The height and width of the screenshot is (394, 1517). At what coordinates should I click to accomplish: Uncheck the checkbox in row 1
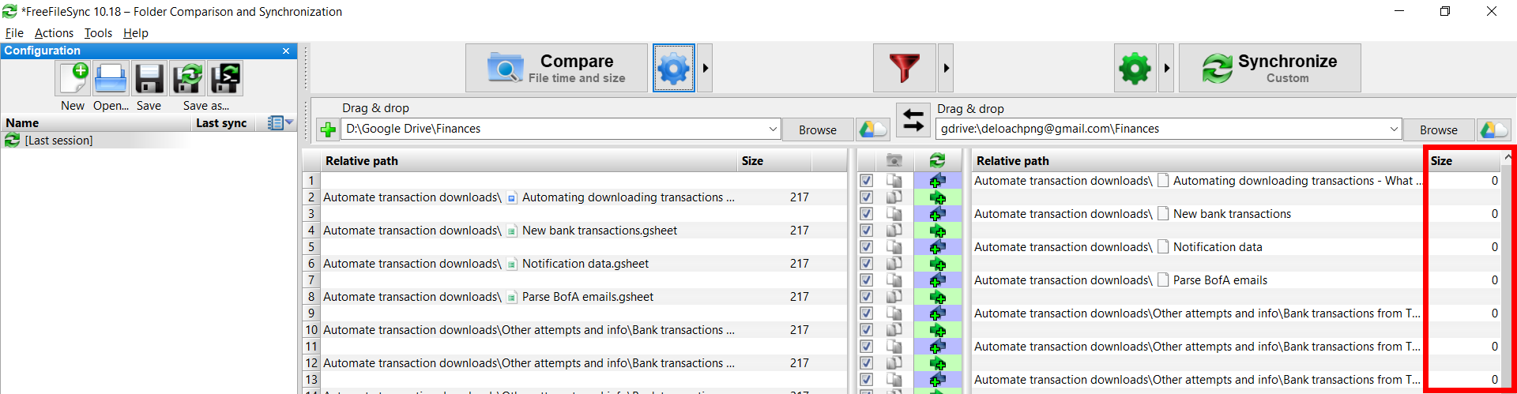867,181
